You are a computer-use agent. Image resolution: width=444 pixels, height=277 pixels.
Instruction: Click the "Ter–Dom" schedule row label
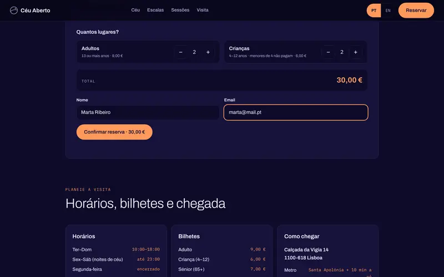82,250
